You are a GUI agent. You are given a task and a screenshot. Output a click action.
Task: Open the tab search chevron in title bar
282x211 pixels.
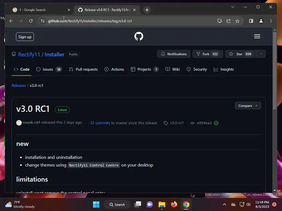[x=232, y=7]
